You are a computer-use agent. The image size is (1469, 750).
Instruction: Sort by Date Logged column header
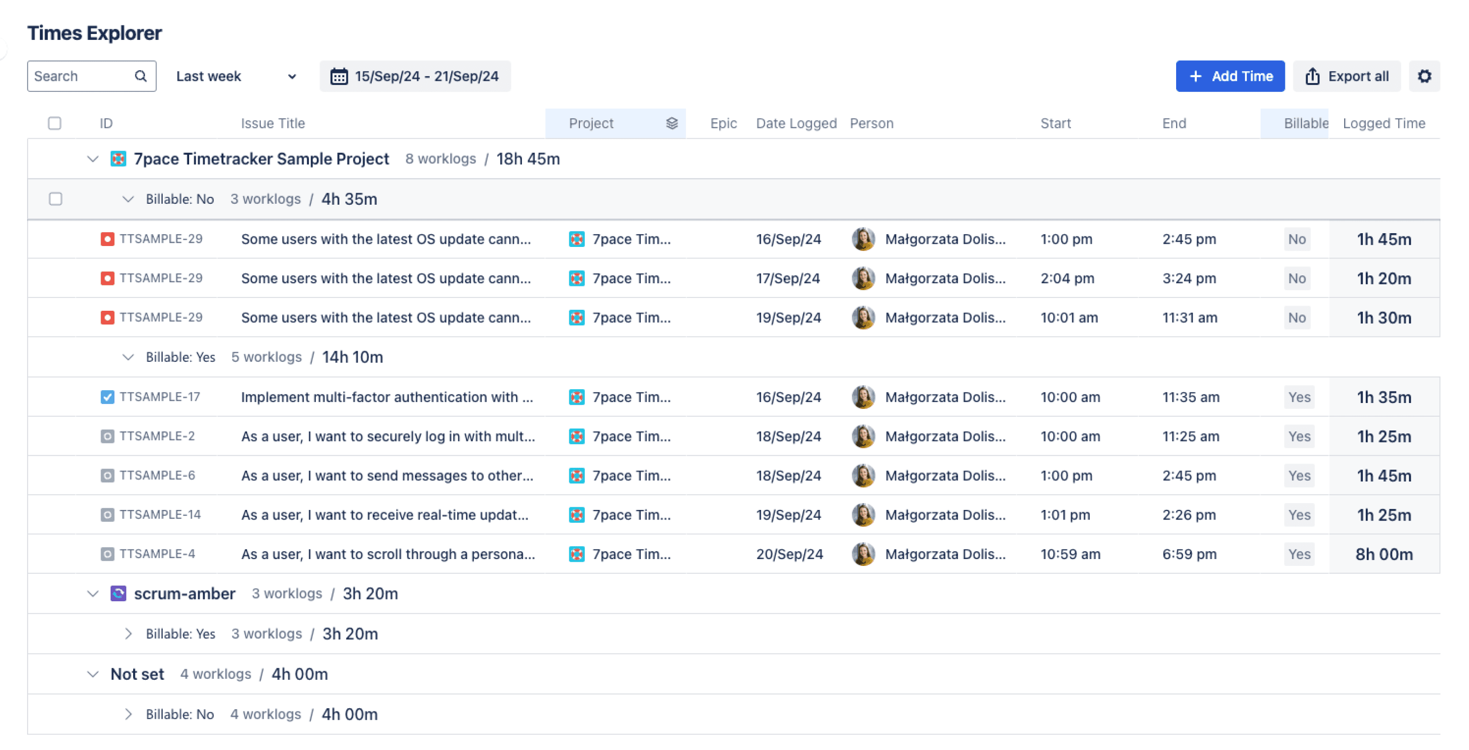coord(796,123)
